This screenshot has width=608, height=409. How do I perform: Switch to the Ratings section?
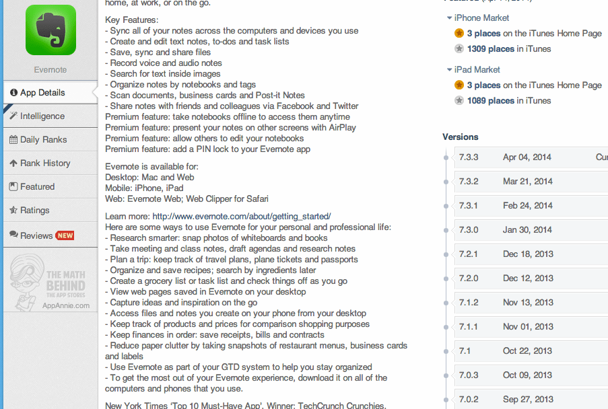pos(37,210)
